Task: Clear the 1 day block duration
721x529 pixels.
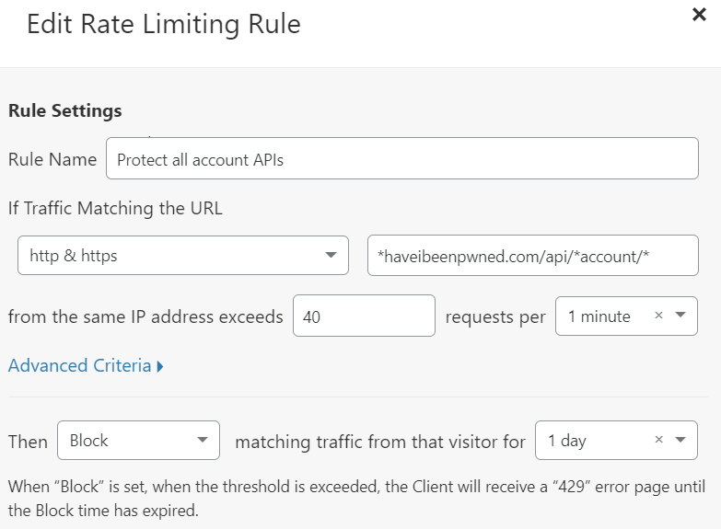Action: (658, 440)
